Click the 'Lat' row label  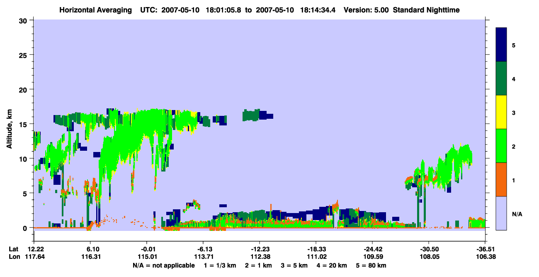point(13,249)
